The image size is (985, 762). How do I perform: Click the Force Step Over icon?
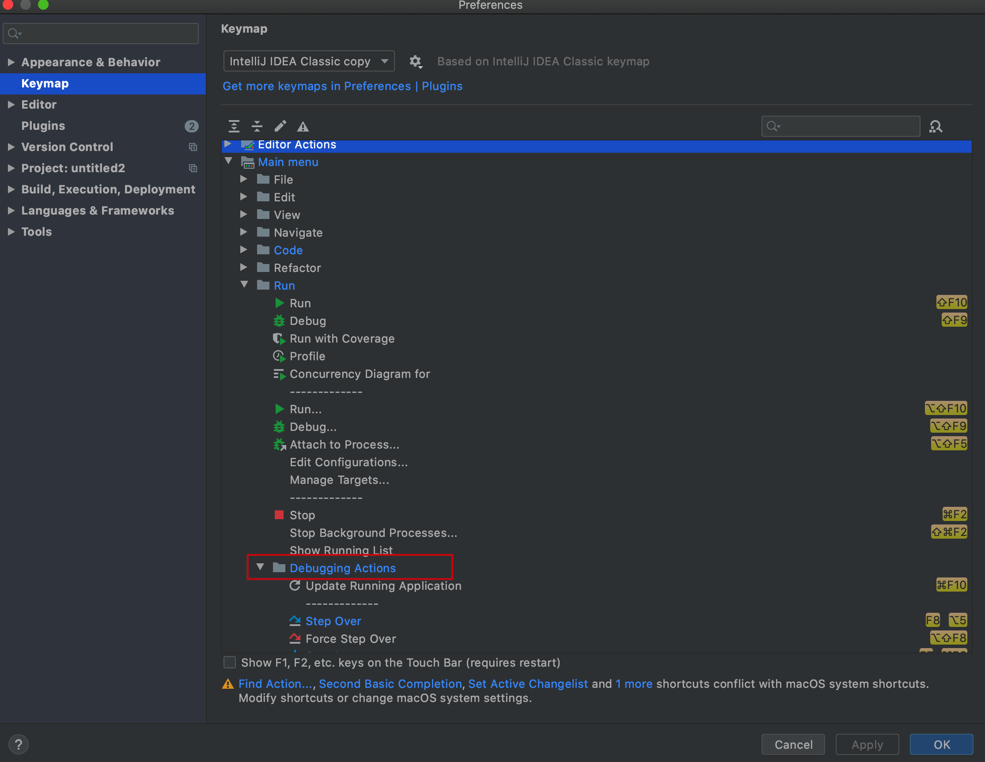tap(295, 638)
